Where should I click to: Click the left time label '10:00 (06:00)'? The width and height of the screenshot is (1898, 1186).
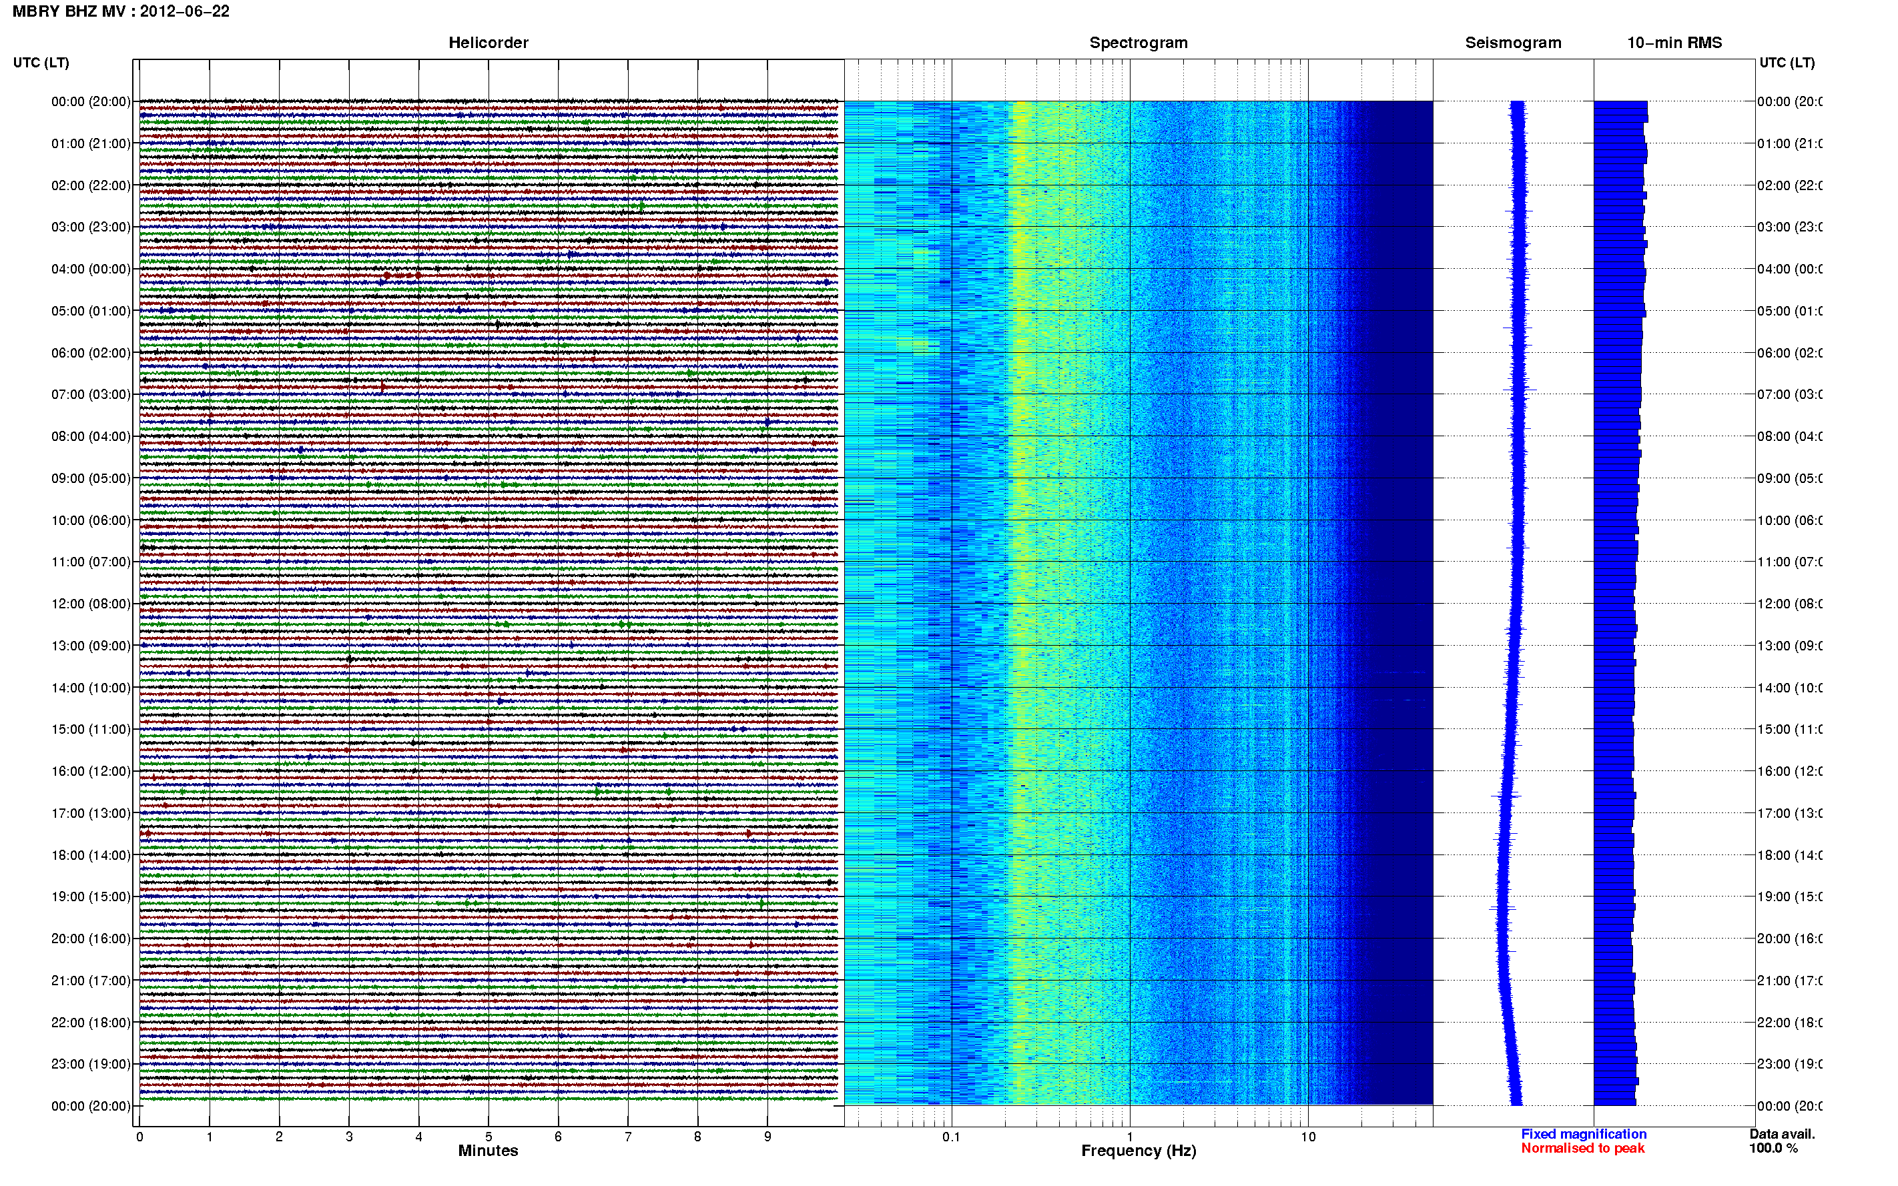[x=91, y=520]
